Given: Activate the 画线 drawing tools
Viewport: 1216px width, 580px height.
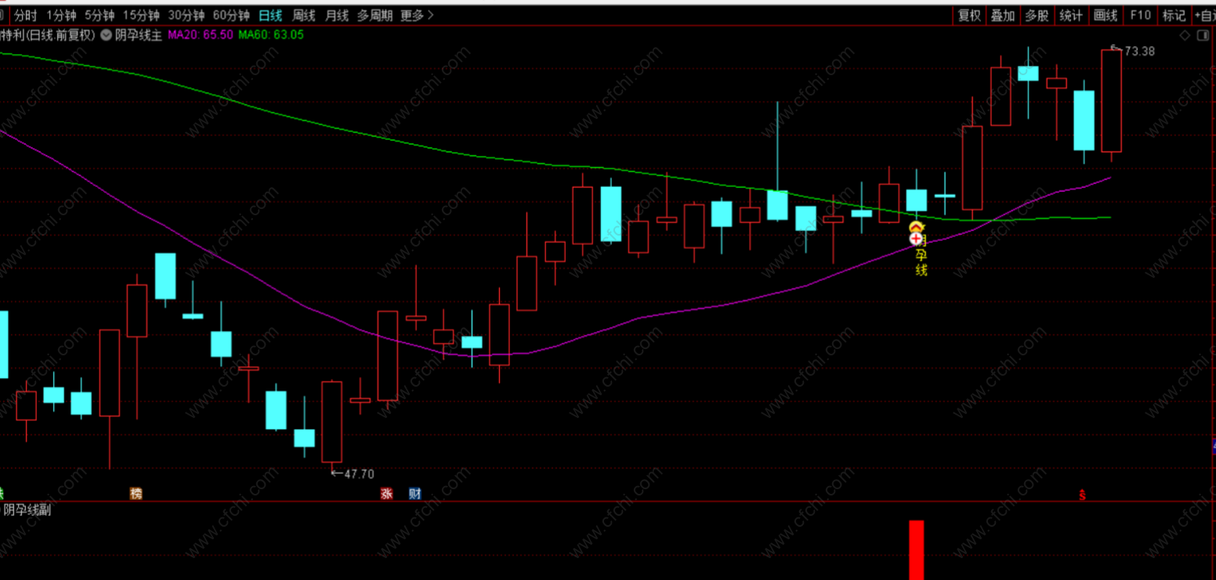Looking at the screenshot, I should point(1106,15).
